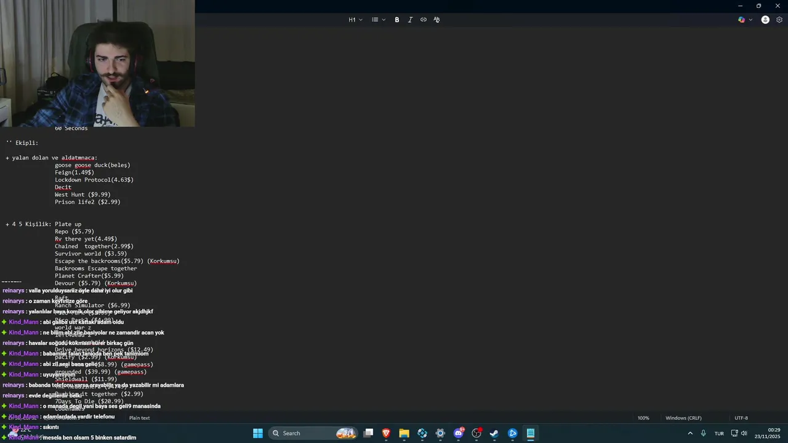788x443 pixels.
Task: Open the 100% zoom status entry
Action: point(643,418)
